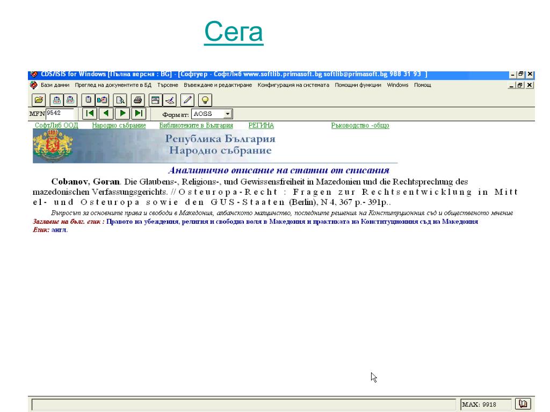
Task: Restore the inner document window
Action: pos(520,85)
